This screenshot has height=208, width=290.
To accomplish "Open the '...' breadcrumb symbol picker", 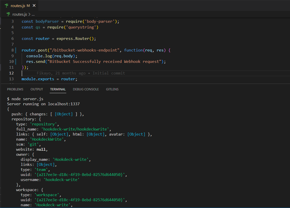I will [33, 14].
